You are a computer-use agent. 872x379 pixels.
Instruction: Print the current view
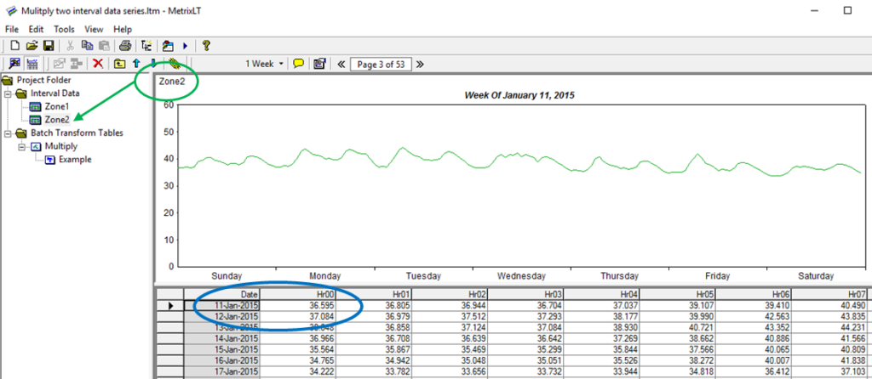(125, 45)
